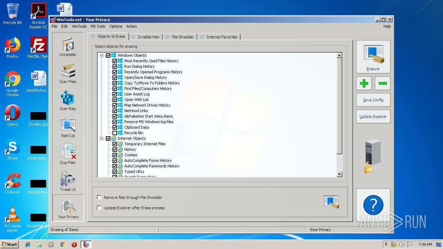Screen dimensions: 443x249
Task: Open CCleaner desktop shortcut
Action: point(12,183)
